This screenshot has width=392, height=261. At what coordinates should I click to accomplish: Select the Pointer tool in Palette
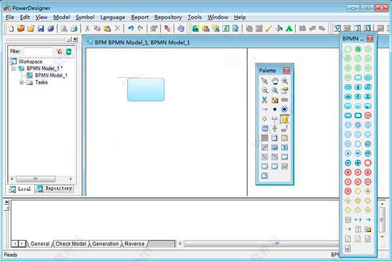(x=264, y=81)
